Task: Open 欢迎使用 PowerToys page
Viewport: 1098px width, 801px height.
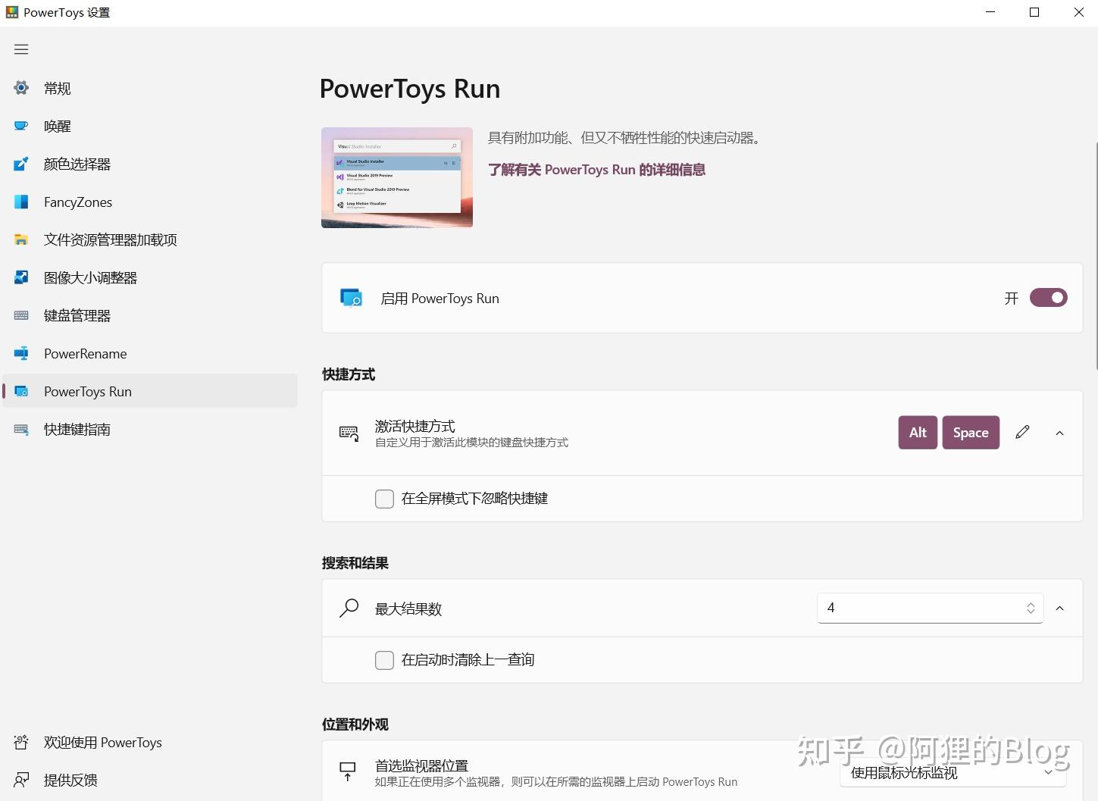Action: click(x=150, y=742)
